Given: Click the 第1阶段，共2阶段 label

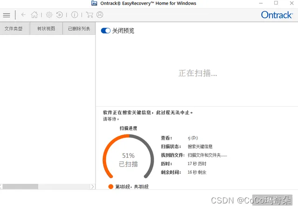Looking at the screenshot, I should coord(132,187).
